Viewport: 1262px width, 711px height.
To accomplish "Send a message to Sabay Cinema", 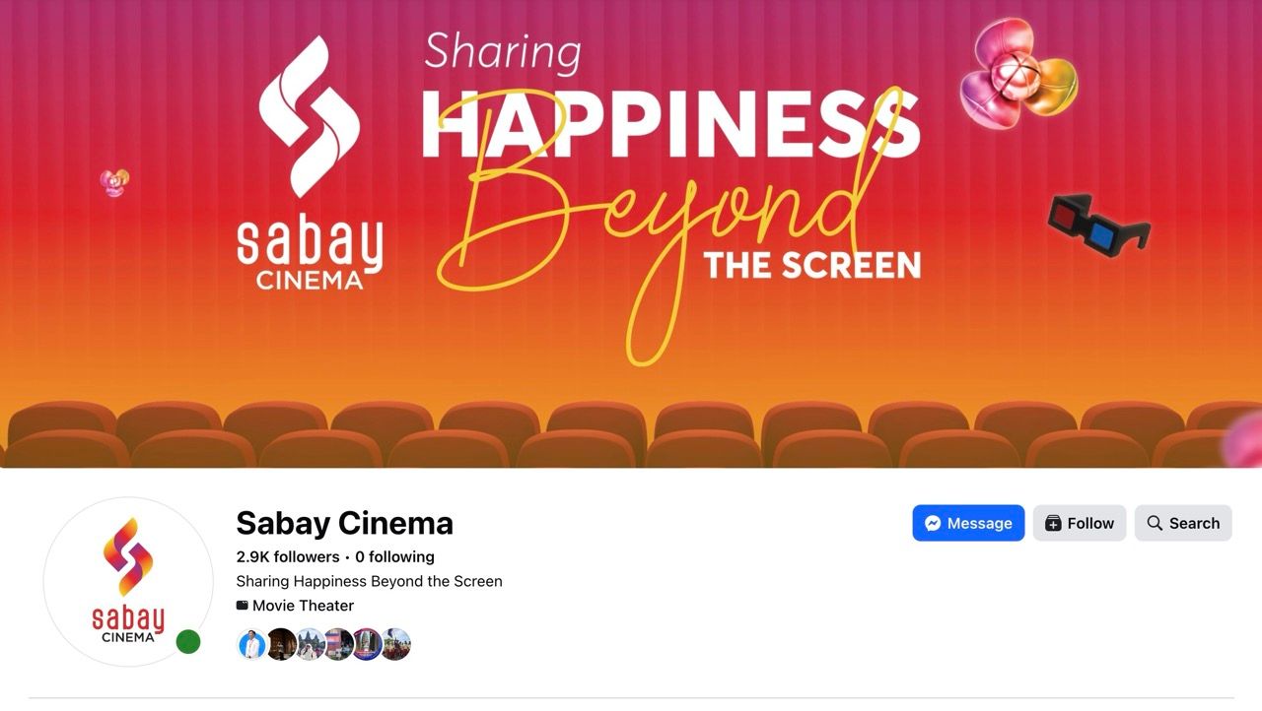I will (x=968, y=523).
